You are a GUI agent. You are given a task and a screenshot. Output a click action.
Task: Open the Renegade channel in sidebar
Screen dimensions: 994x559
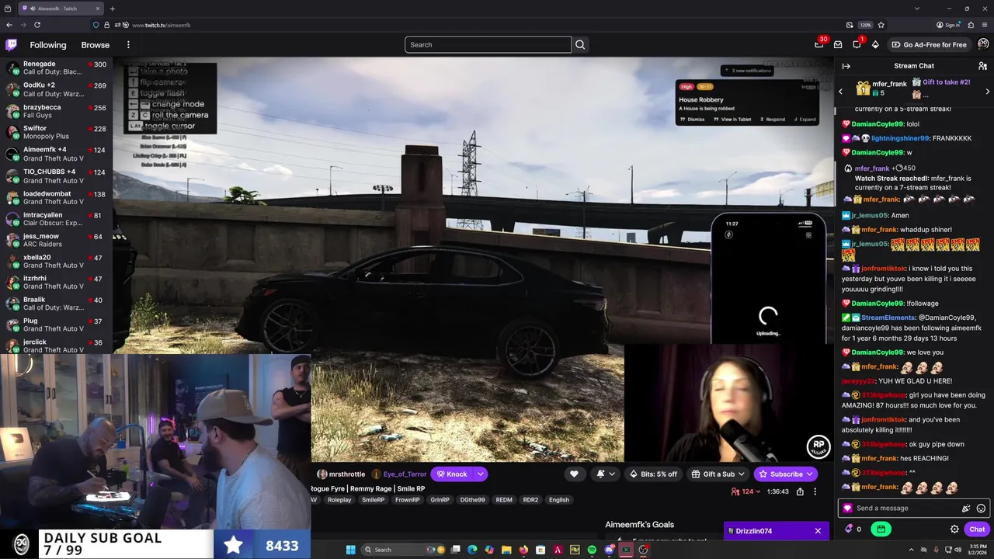pyautogui.click(x=56, y=68)
